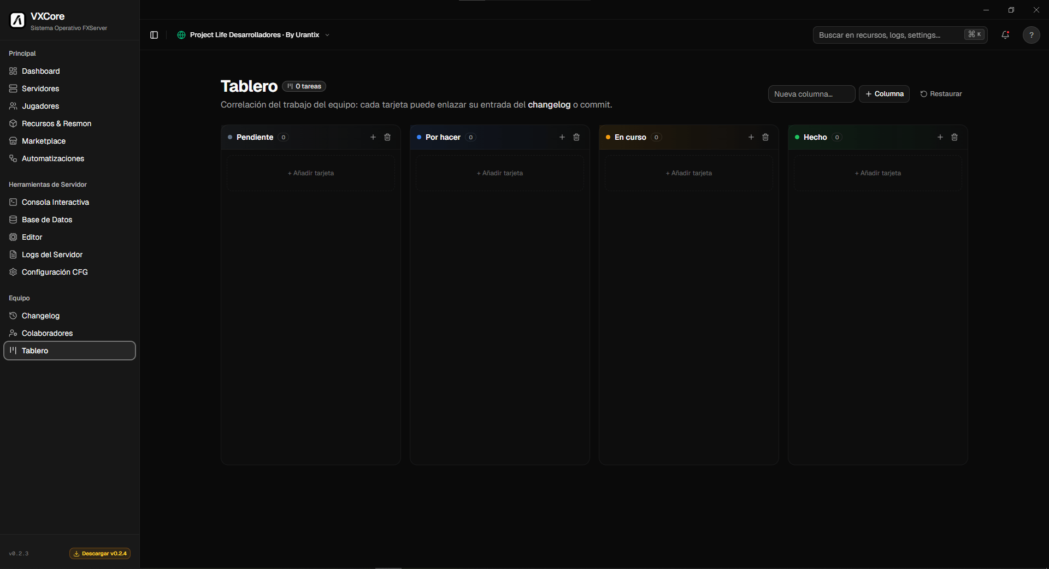The height and width of the screenshot is (569, 1049).
Task: Click the Tablero page heading
Action: tap(249, 86)
